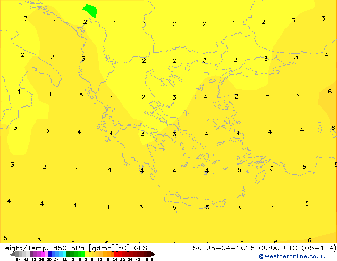The width and height of the screenshot is (337, 261).
Task: Select the bright red swatch above legend value 24
Action: pos(116,255)
